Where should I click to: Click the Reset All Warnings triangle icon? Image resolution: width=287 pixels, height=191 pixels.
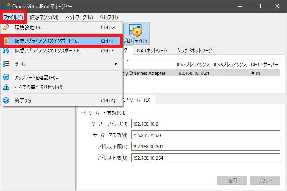point(7,87)
